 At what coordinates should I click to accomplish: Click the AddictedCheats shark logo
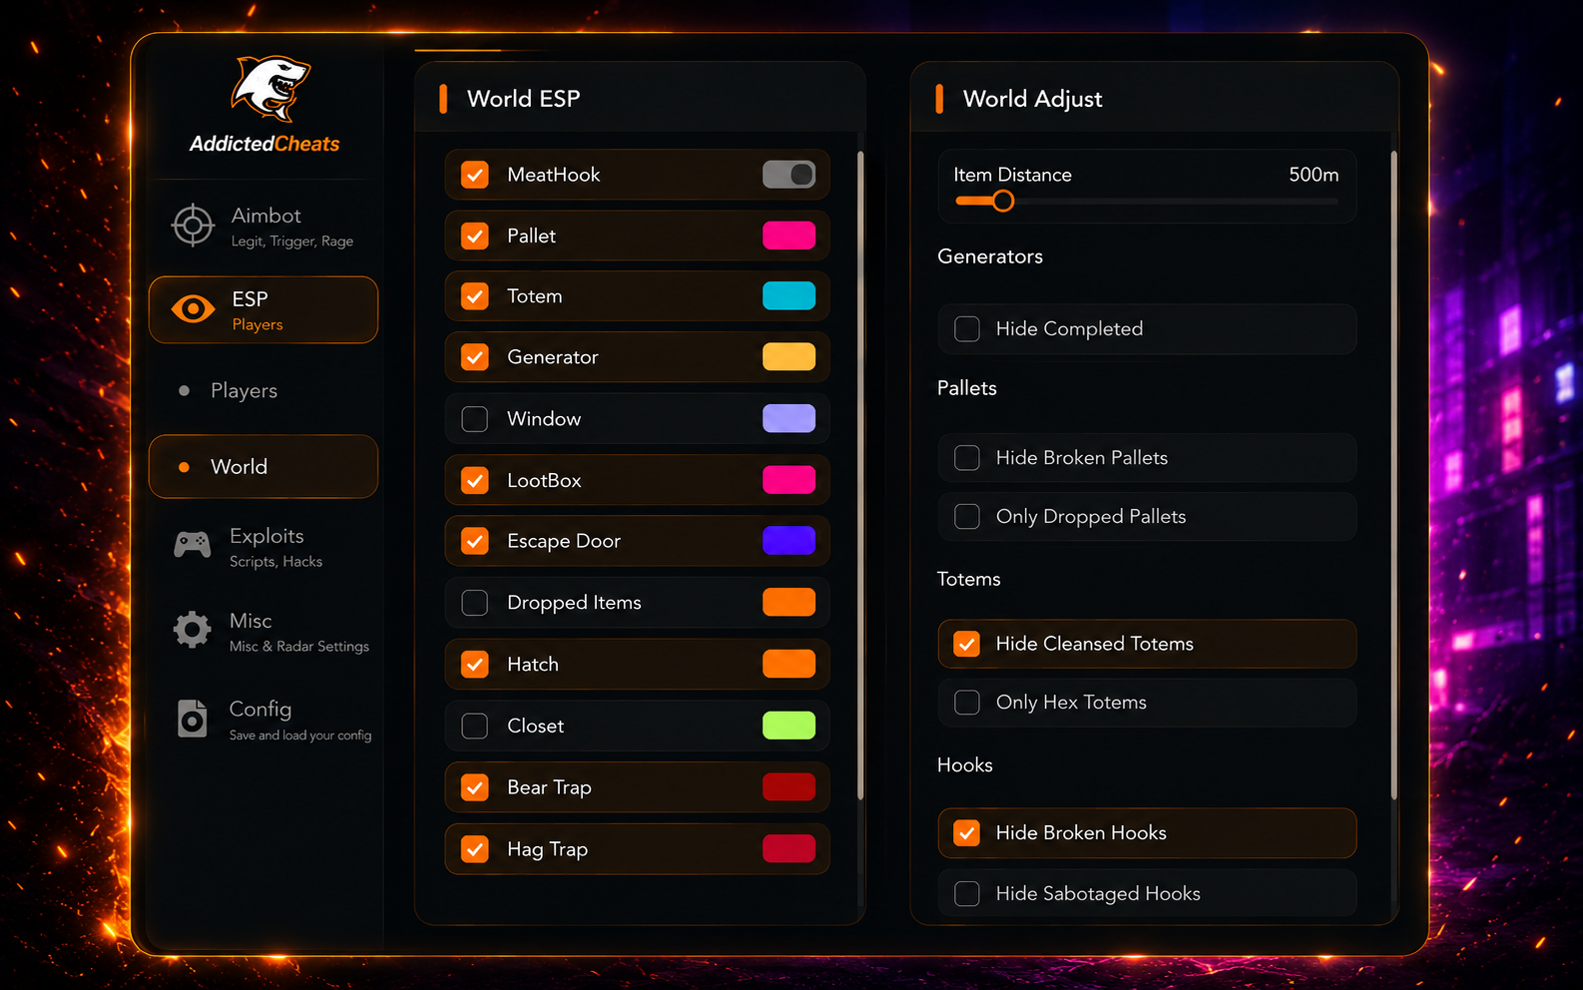(270, 89)
